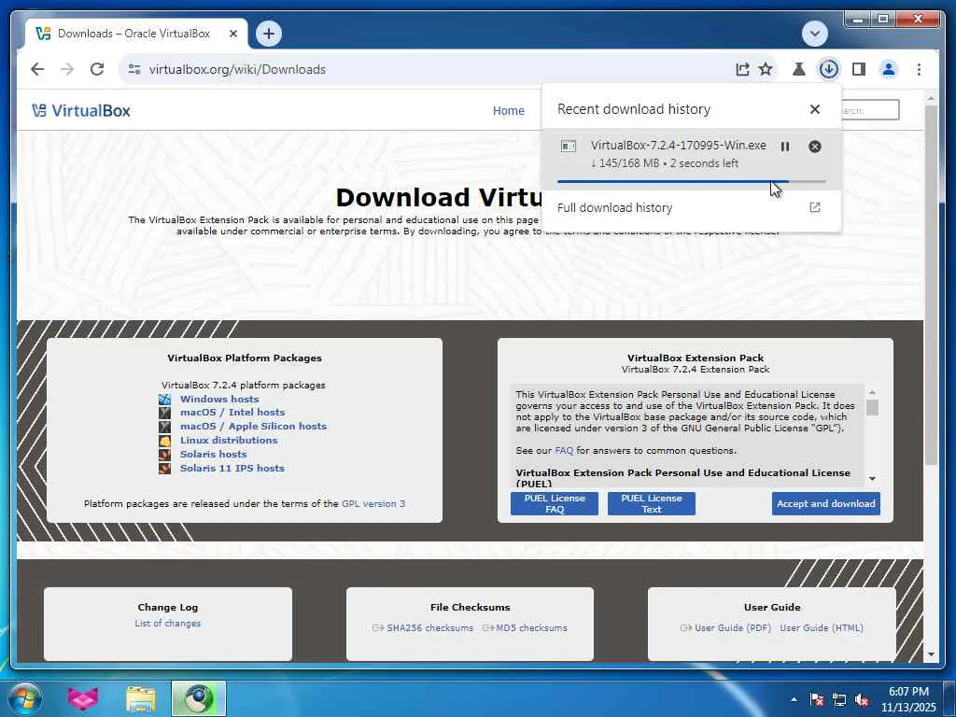This screenshot has height=717, width=956.
Task: Click the download progress bar
Action: tap(692, 181)
